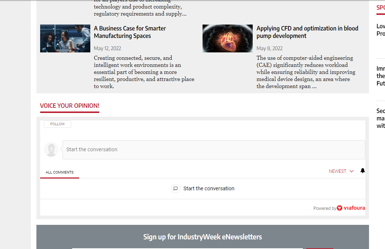This screenshot has width=385, height=249.
Task: Click the user avatar placeholder icon
Action: (x=51, y=149)
